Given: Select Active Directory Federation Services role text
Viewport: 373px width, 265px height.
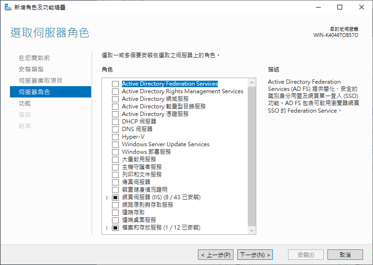Looking at the screenshot, I should [x=170, y=84].
